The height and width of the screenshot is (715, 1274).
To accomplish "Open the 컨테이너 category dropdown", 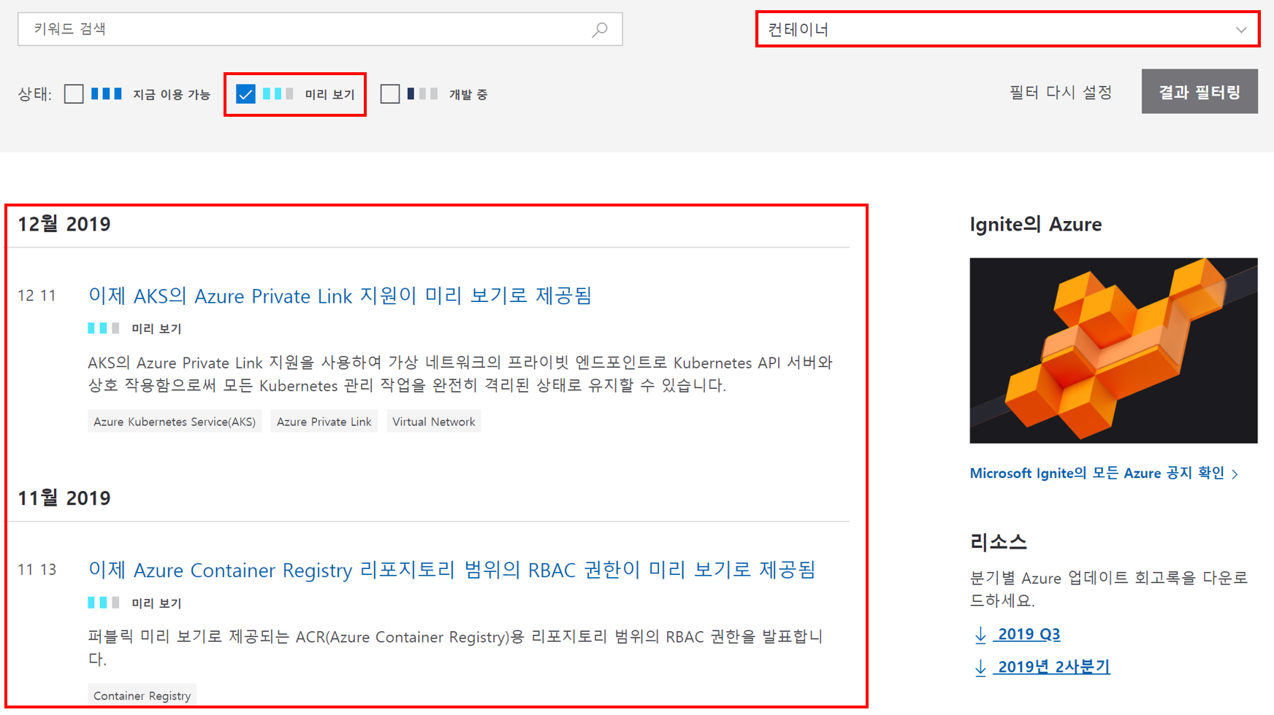I will [1007, 30].
